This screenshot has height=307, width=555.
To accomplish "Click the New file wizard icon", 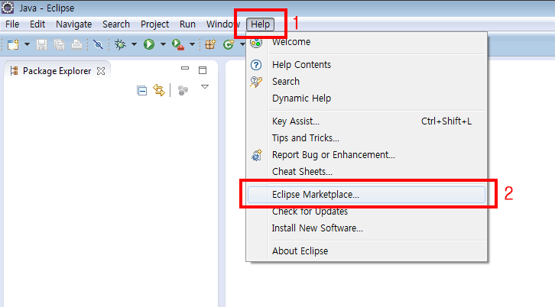I will pos(13,44).
